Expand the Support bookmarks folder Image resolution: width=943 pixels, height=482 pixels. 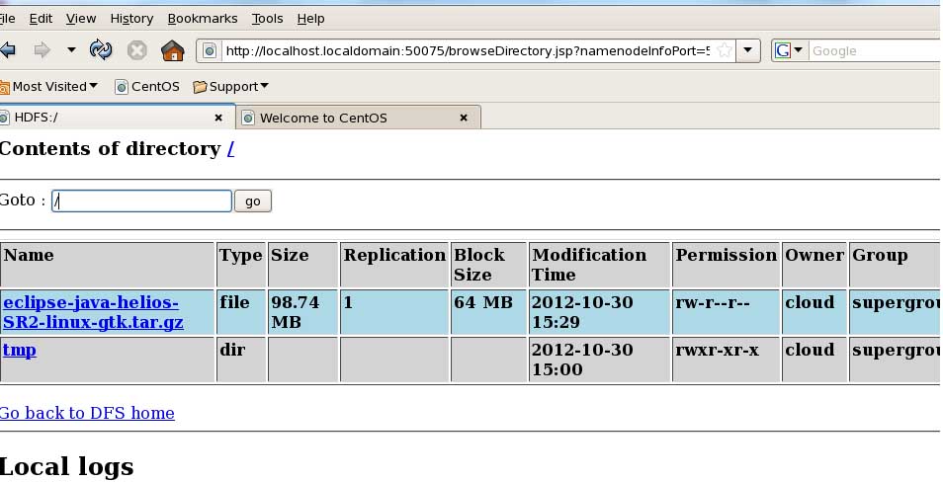(x=231, y=87)
